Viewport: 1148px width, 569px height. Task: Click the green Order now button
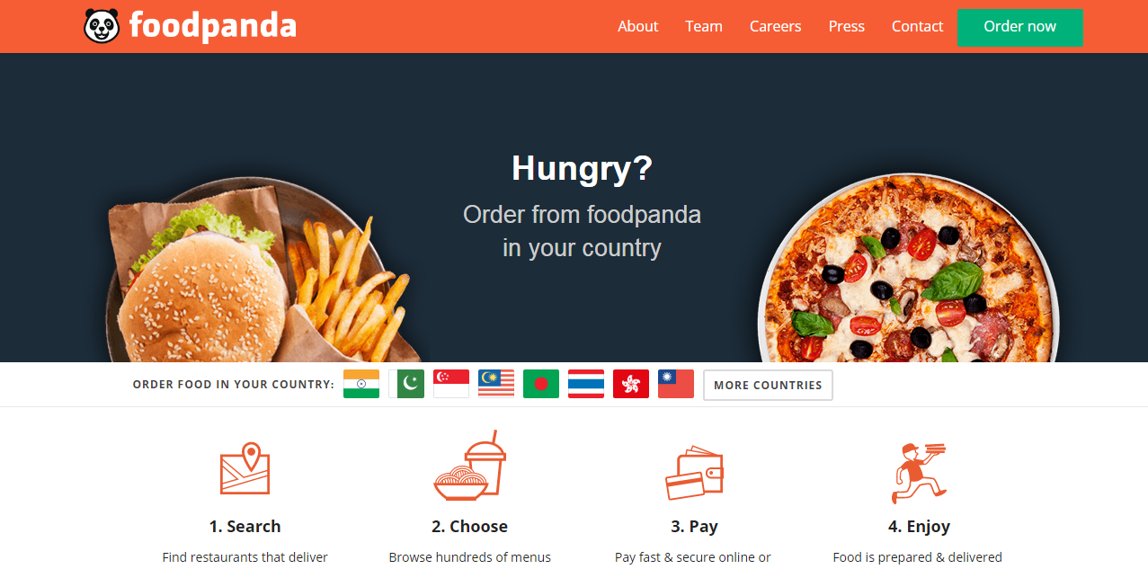1020,27
